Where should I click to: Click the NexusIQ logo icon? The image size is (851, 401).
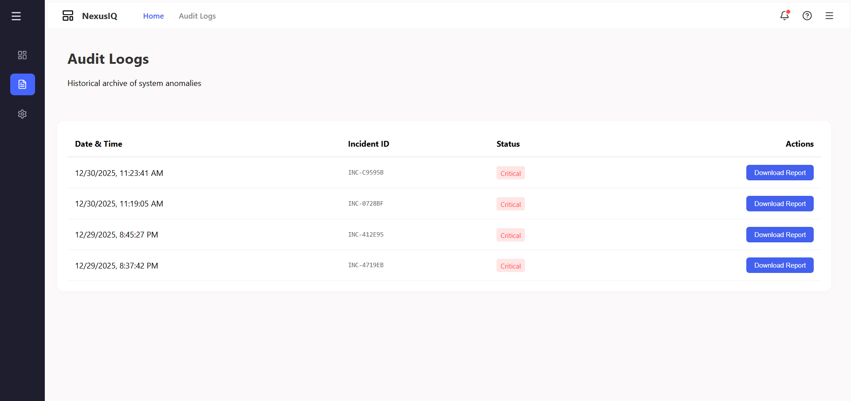coord(68,16)
